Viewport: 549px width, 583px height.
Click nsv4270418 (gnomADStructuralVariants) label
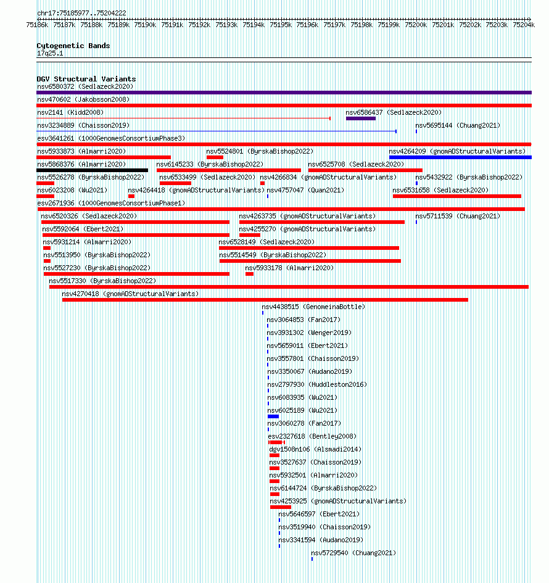[x=130, y=294]
